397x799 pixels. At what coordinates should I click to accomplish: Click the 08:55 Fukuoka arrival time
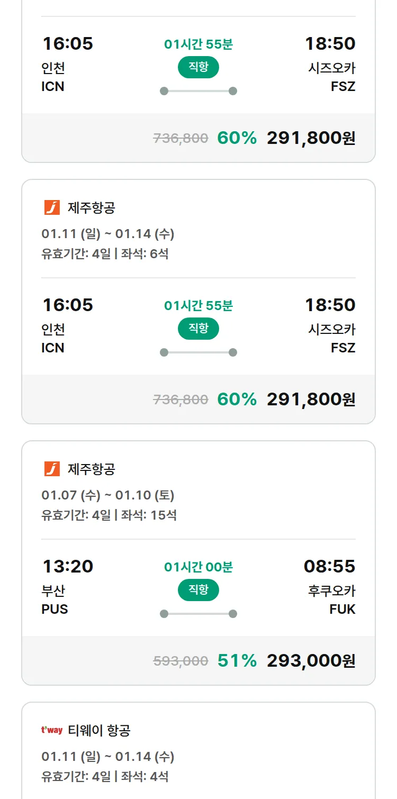[329, 566]
